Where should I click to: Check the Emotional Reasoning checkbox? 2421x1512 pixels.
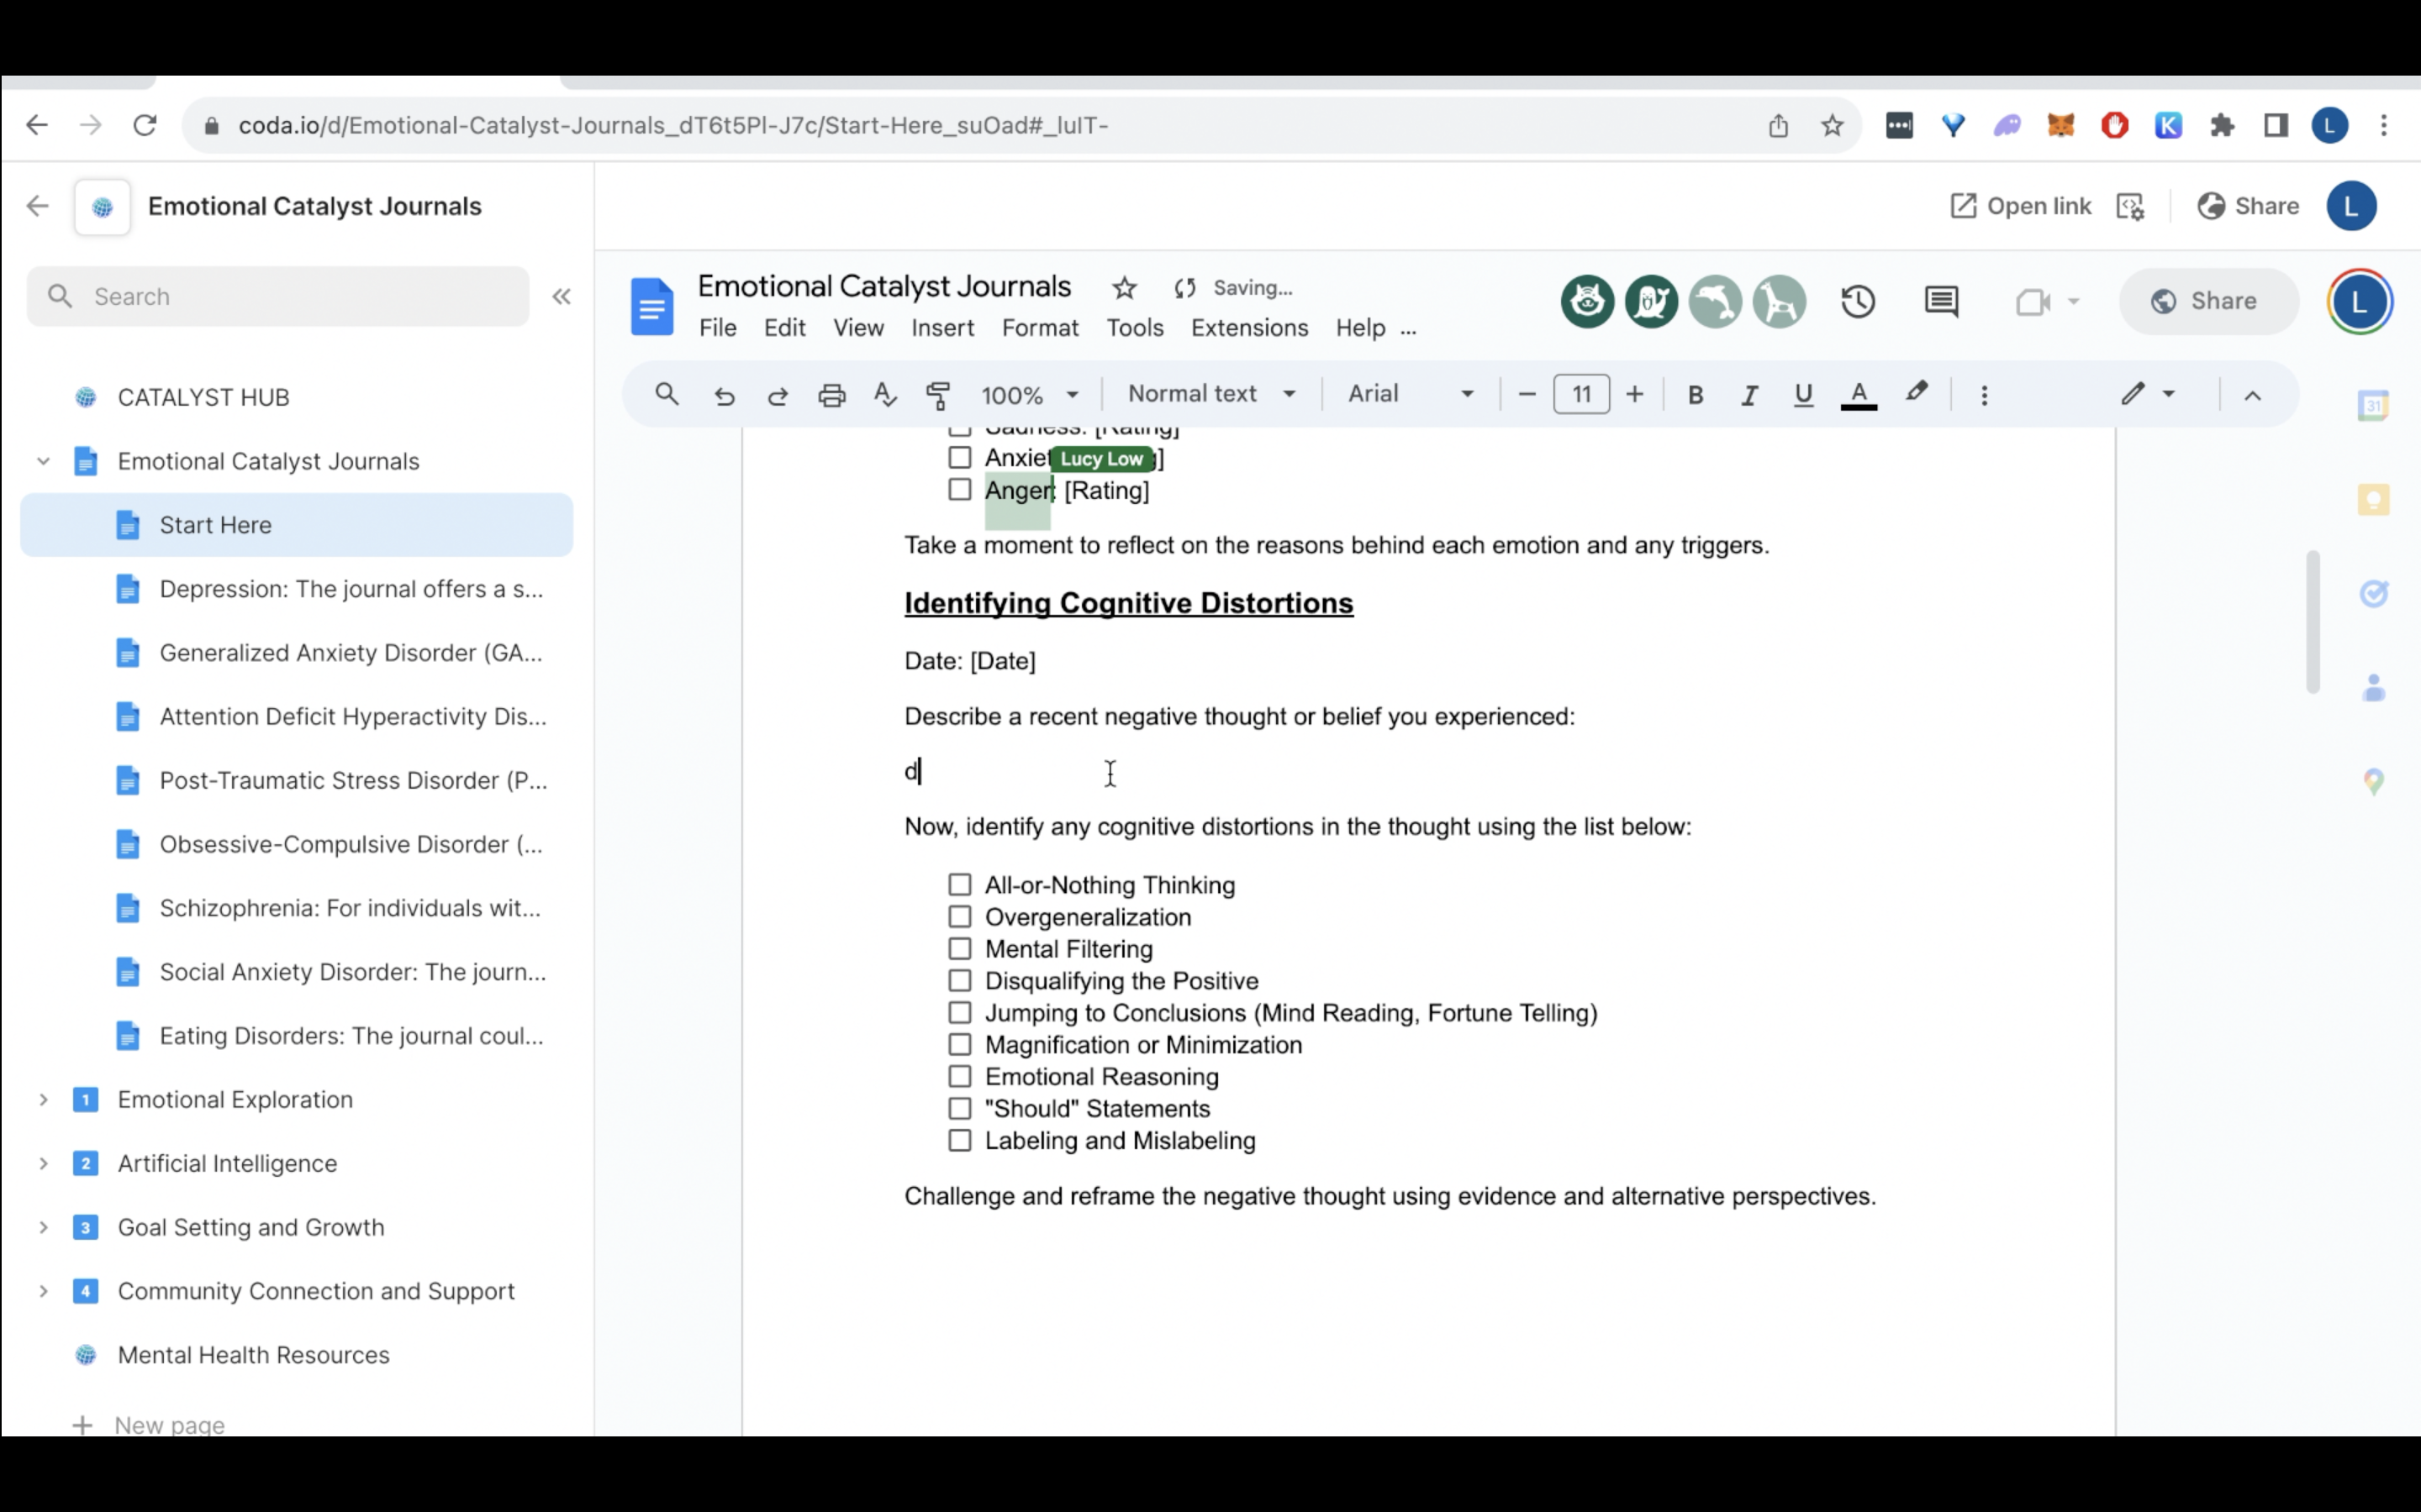tap(959, 1077)
